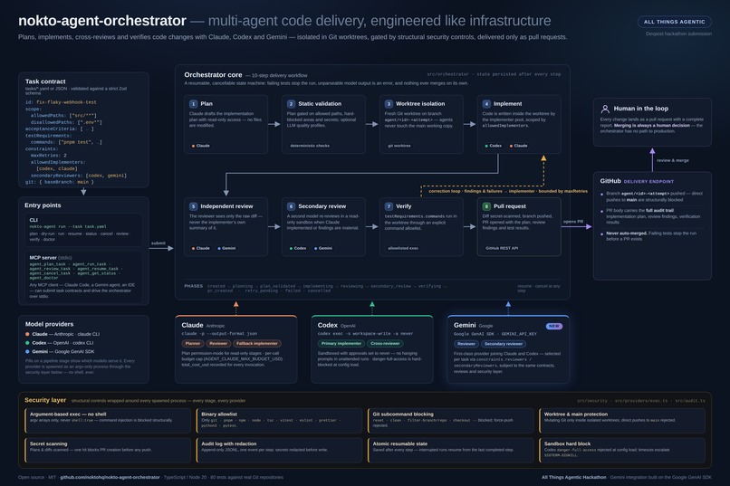
Task: Click the 'review & merge' label
Action: coord(673,160)
